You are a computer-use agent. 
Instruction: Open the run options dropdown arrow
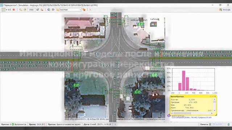click(x=7, y=10)
